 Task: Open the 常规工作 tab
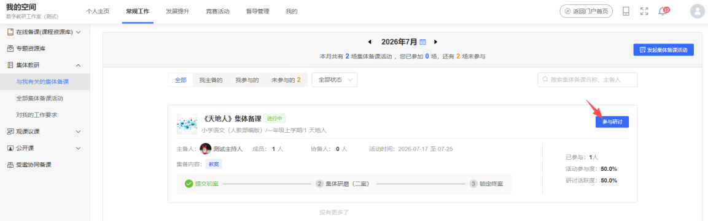pos(138,11)
